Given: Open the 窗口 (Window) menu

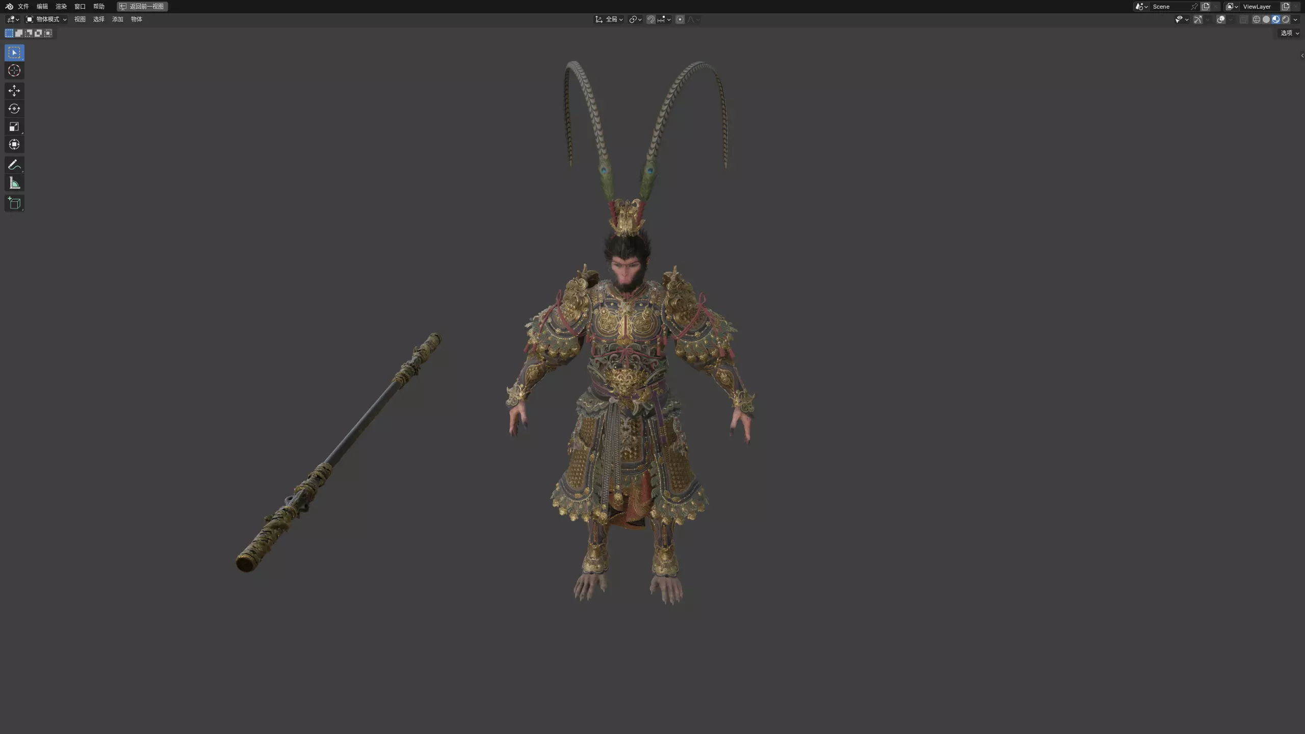Looking at the screenshot, I should [x=80, y=7].
